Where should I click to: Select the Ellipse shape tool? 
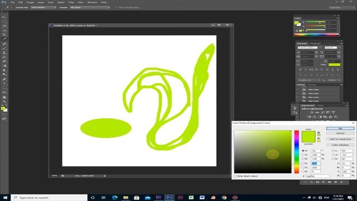[x=4, y=93]
